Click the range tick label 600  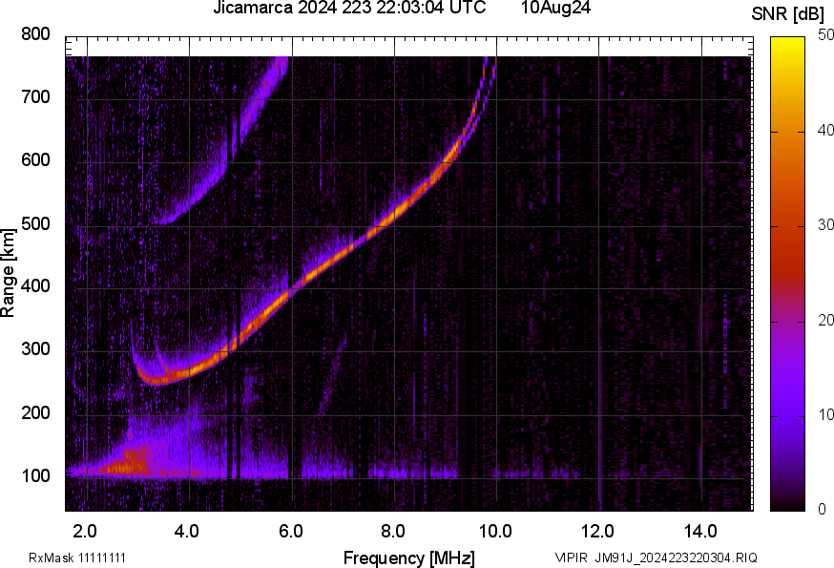(35, 160)
